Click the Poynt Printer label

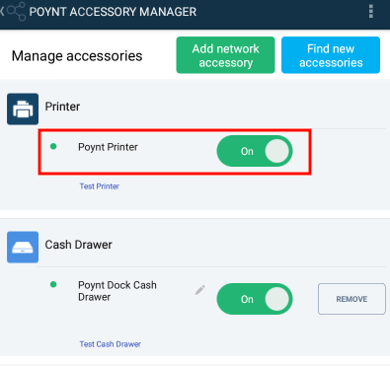click(108, 147)
